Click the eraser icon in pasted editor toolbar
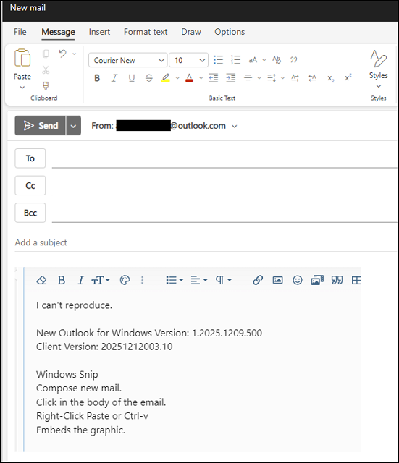 42,280
